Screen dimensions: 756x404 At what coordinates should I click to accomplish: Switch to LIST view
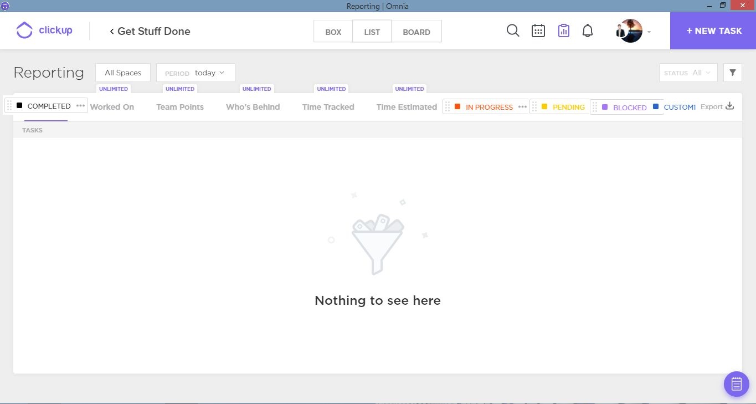[372, 32]
